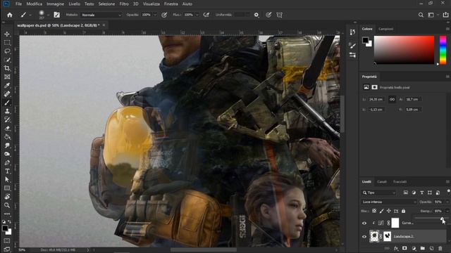Screen dimensions: 451x253
Task: Select the Rectangular Marquee tool
Action: [x=7, y=42]
